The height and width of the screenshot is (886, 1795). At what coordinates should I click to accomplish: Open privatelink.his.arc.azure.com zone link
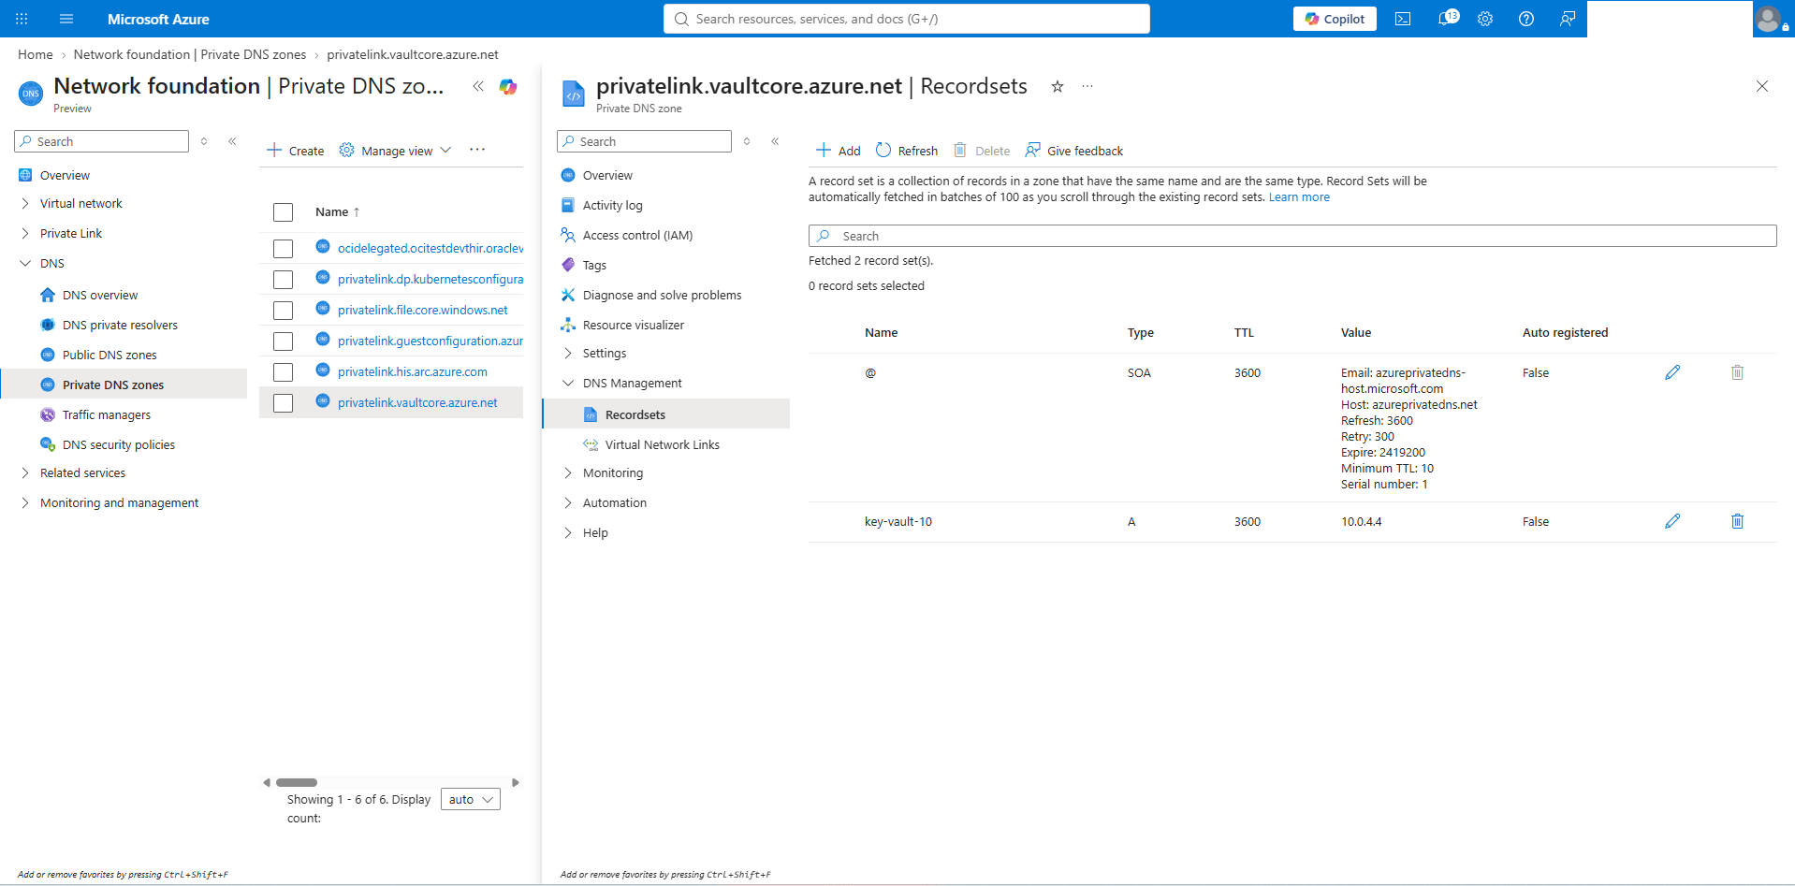pos(413,371)
